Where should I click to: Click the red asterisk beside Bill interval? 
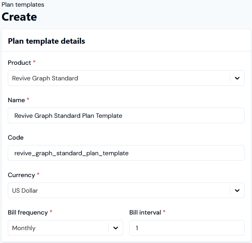pos(164,212)
